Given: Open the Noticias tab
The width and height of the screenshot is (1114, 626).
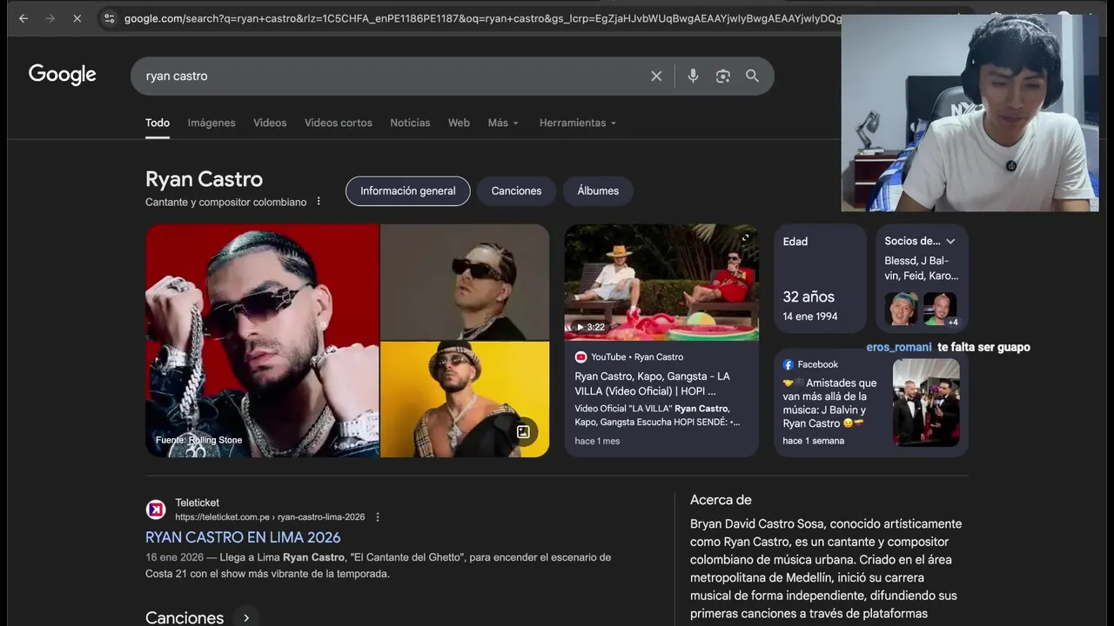Looking at the screenshot, I should click(x=410, y=123).
